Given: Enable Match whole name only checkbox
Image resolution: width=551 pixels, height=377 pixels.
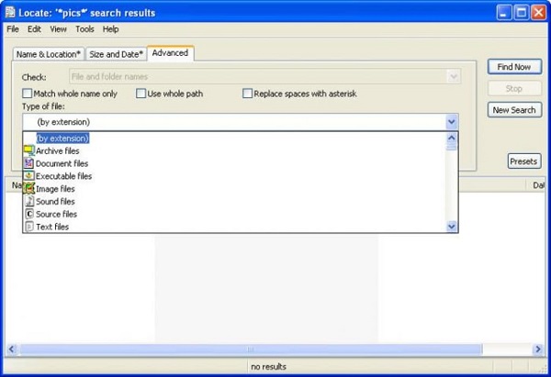Looking at the screenshot, I should coord(27,94).
